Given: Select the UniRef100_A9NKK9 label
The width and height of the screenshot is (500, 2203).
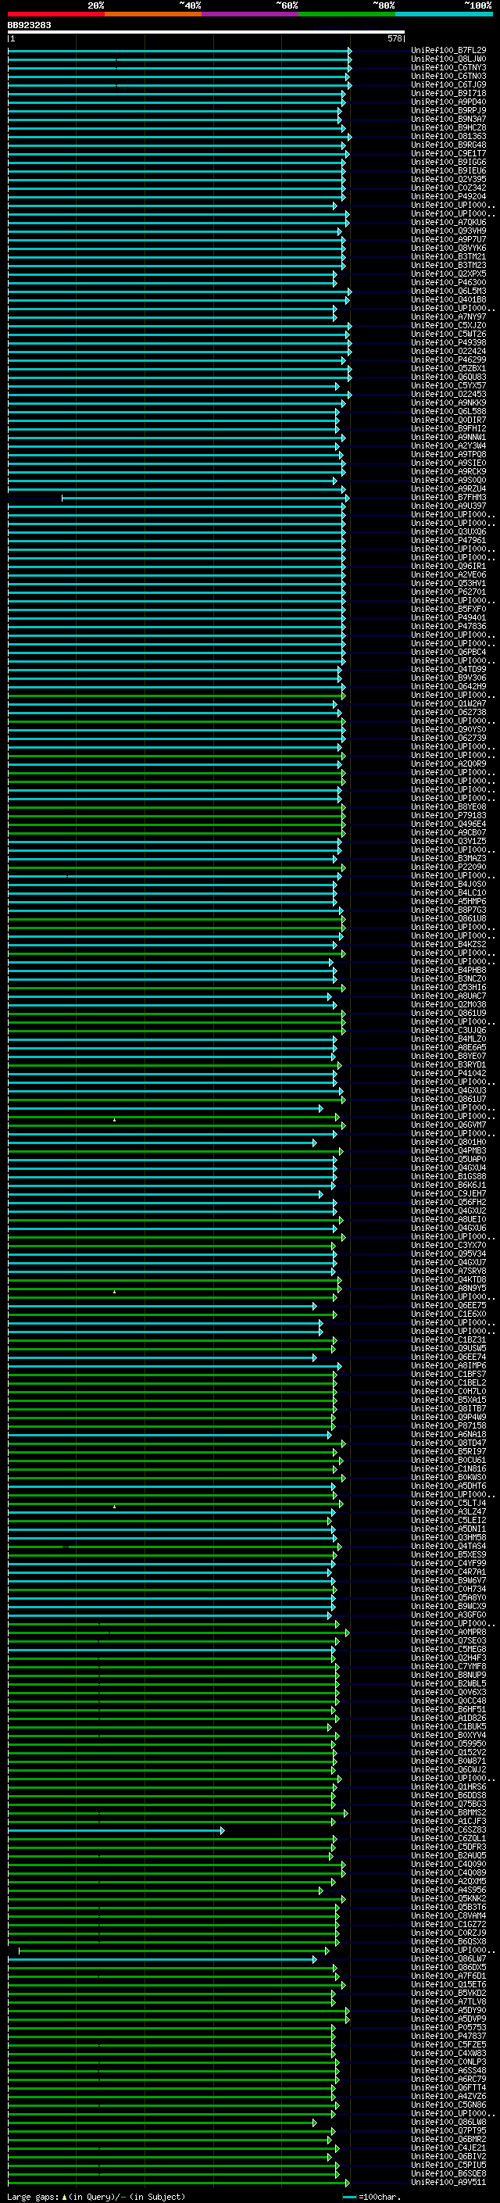Looking at the screenshot, I should [448, 402].
